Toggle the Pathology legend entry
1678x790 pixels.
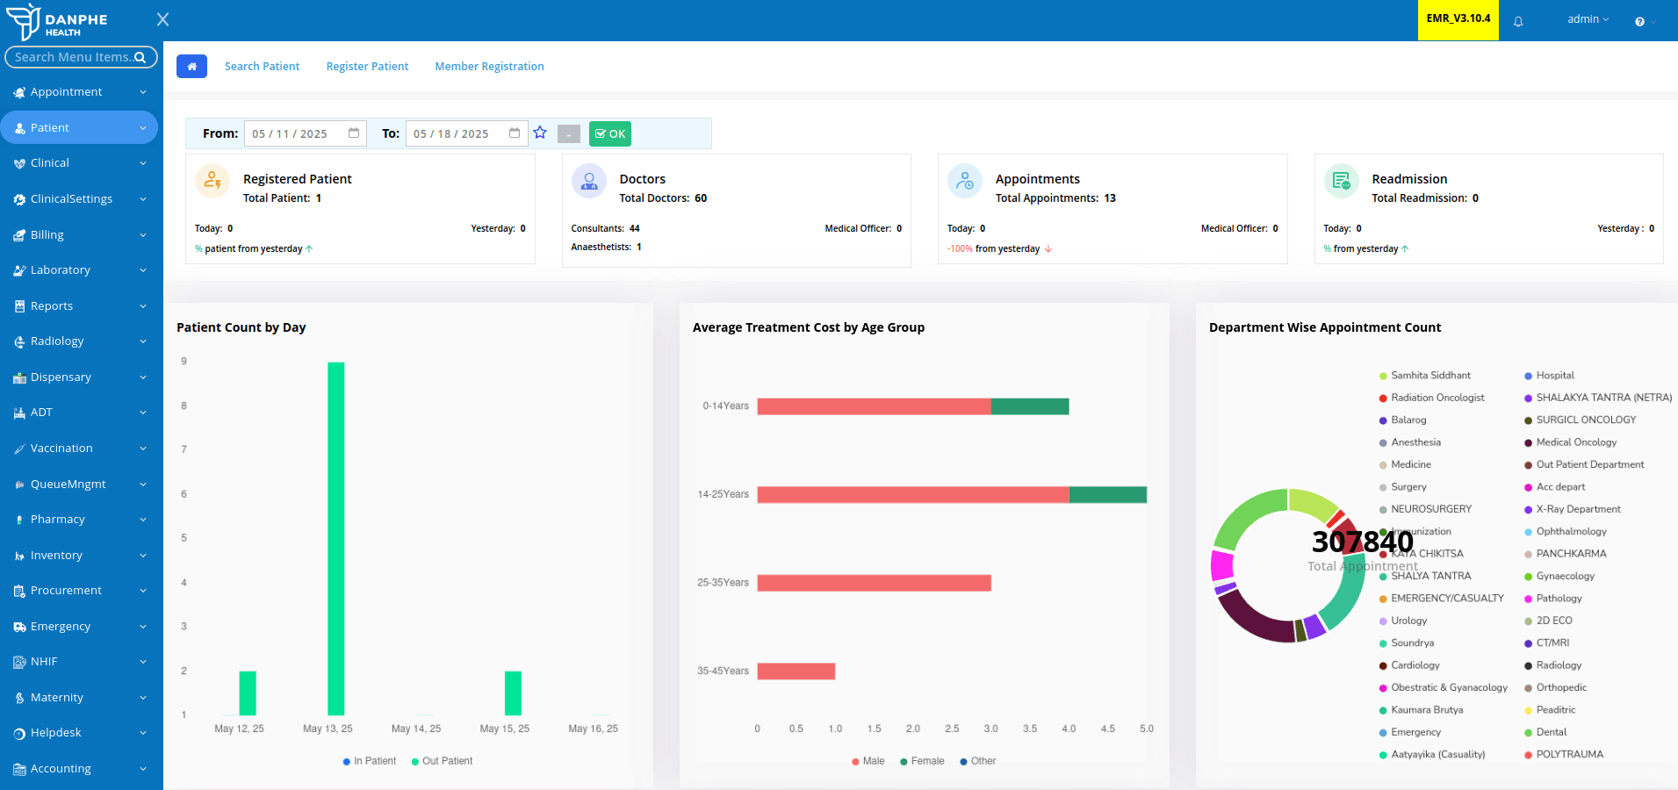point(1552,599)
